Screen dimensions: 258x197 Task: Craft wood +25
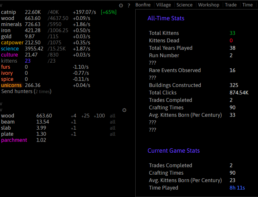[85, 116]
